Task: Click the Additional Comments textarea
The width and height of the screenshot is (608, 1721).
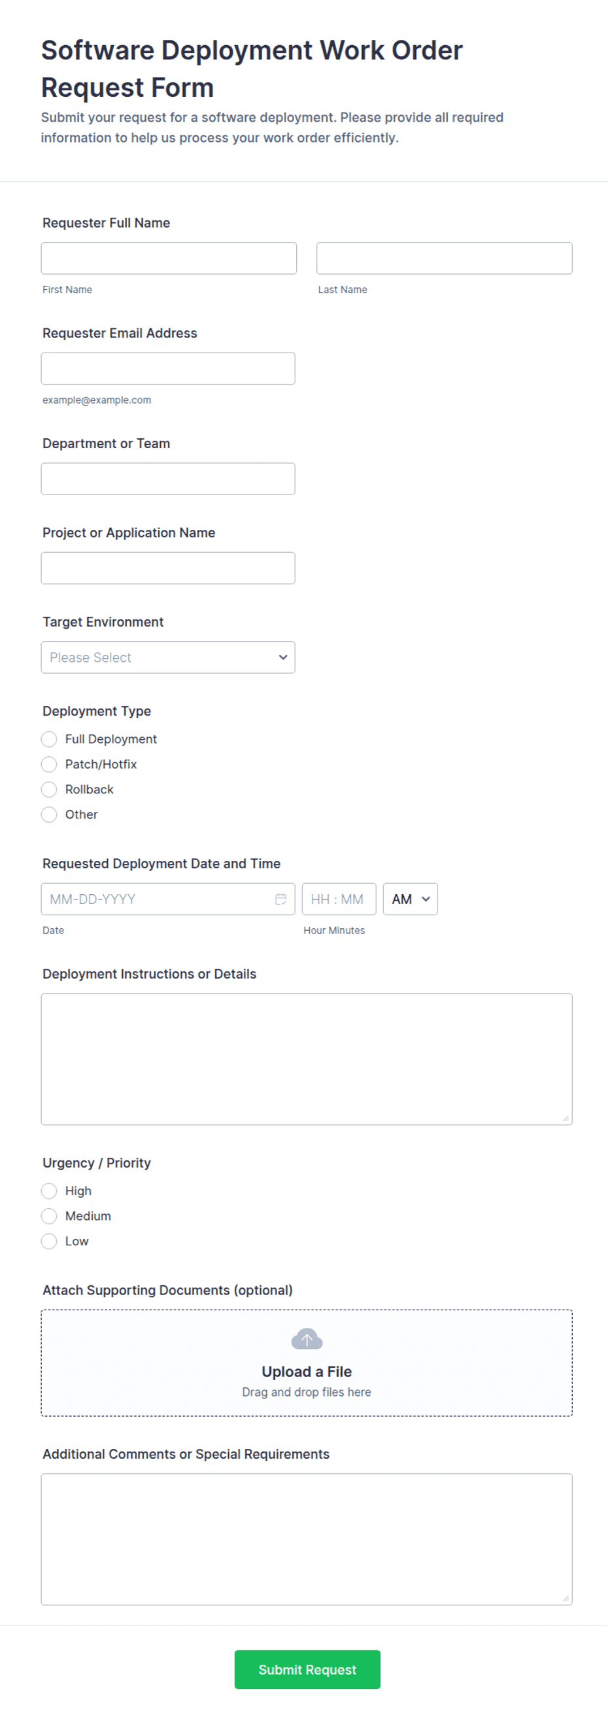Action: [x=307, y=1539]
